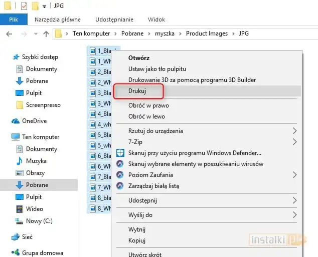Click the Sieć network icon
This screenshot has width=318, height=257.
pos(16,237)
